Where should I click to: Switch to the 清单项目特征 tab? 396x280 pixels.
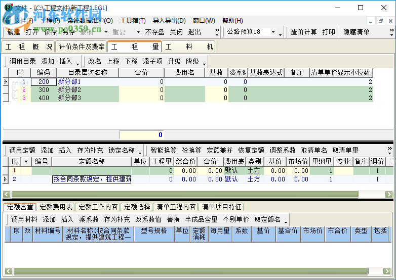coord(221,207)
